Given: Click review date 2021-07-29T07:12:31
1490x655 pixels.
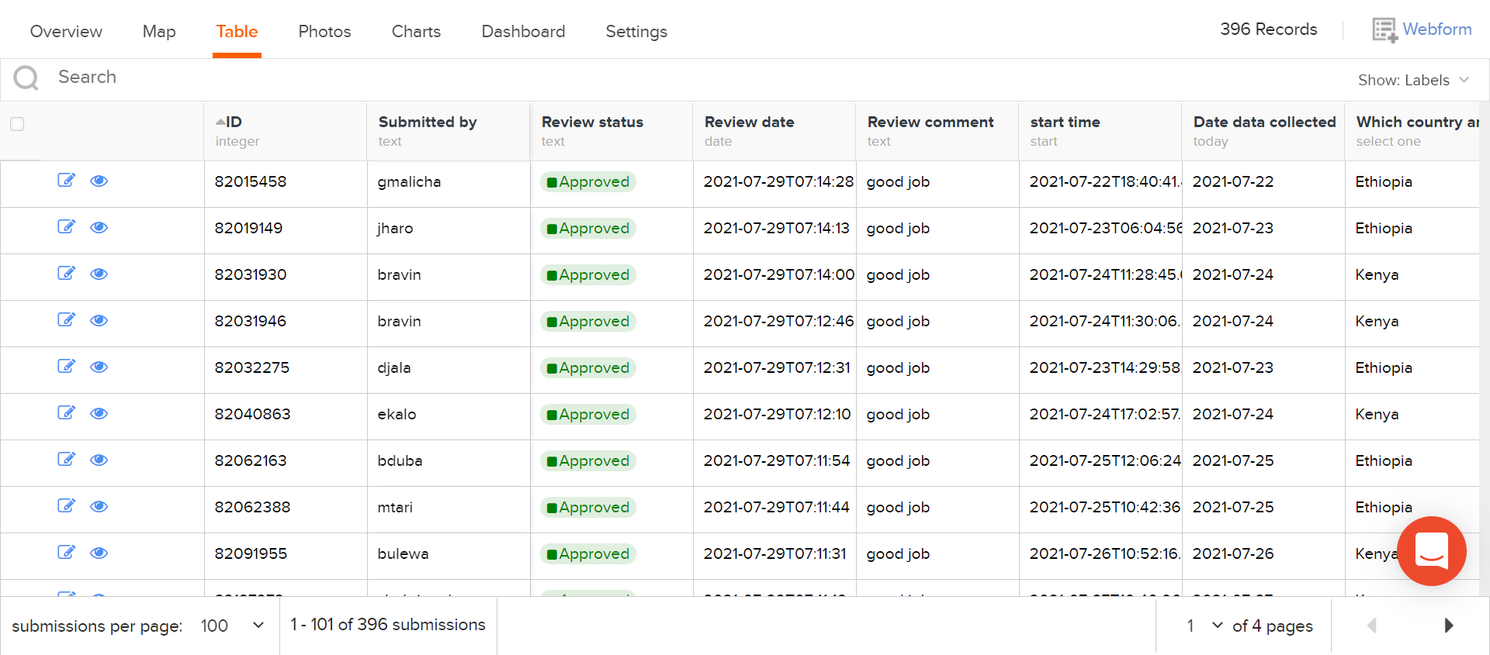Looking at the screenshot, I should pos(777,367).
